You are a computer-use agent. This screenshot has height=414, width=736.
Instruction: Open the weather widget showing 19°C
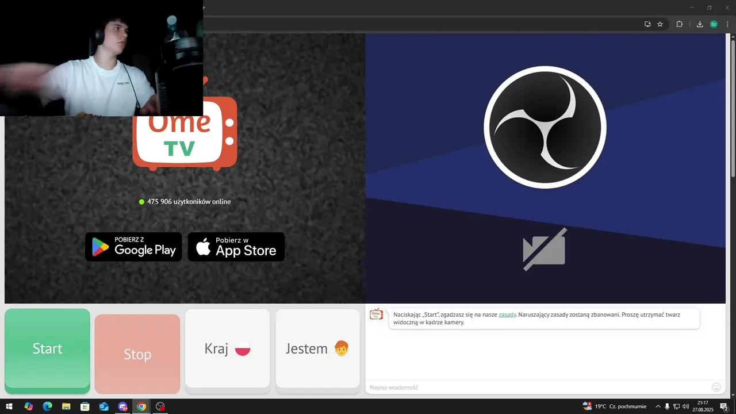614,407
